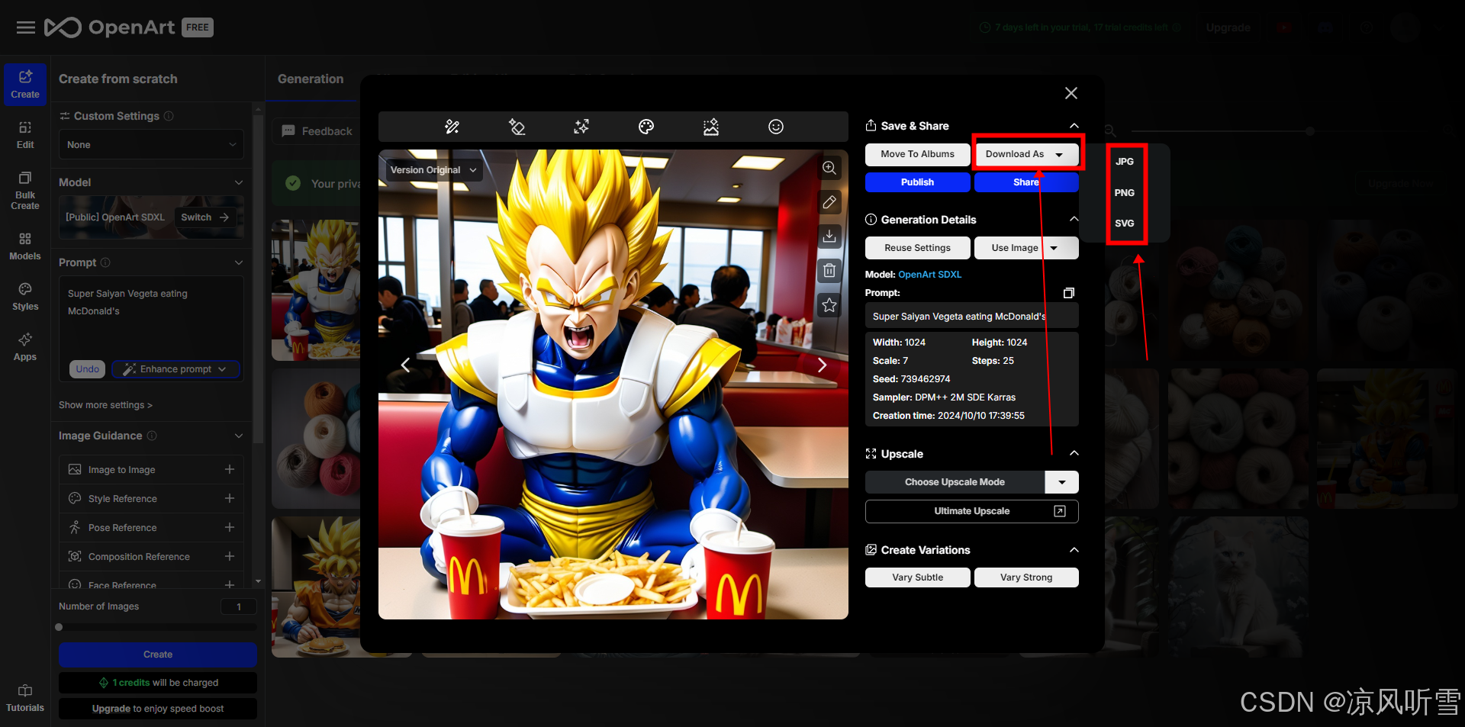The width and height of the screenshot is (1465, 727).
Task: Click the face smiley tool icon
Action: (x=776, y=127)
